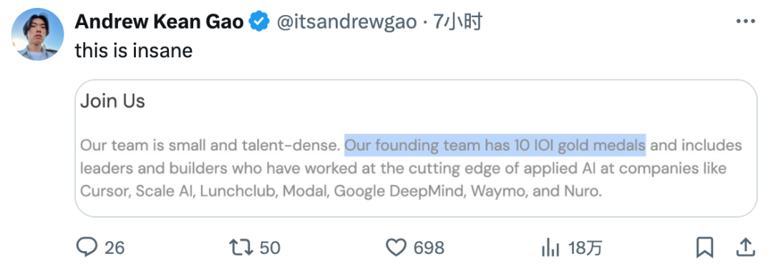The width and height of the screenshot is (773, 269).
Task: Click the Andrew Kean Gao display name
Action: (x=159, y=22)
